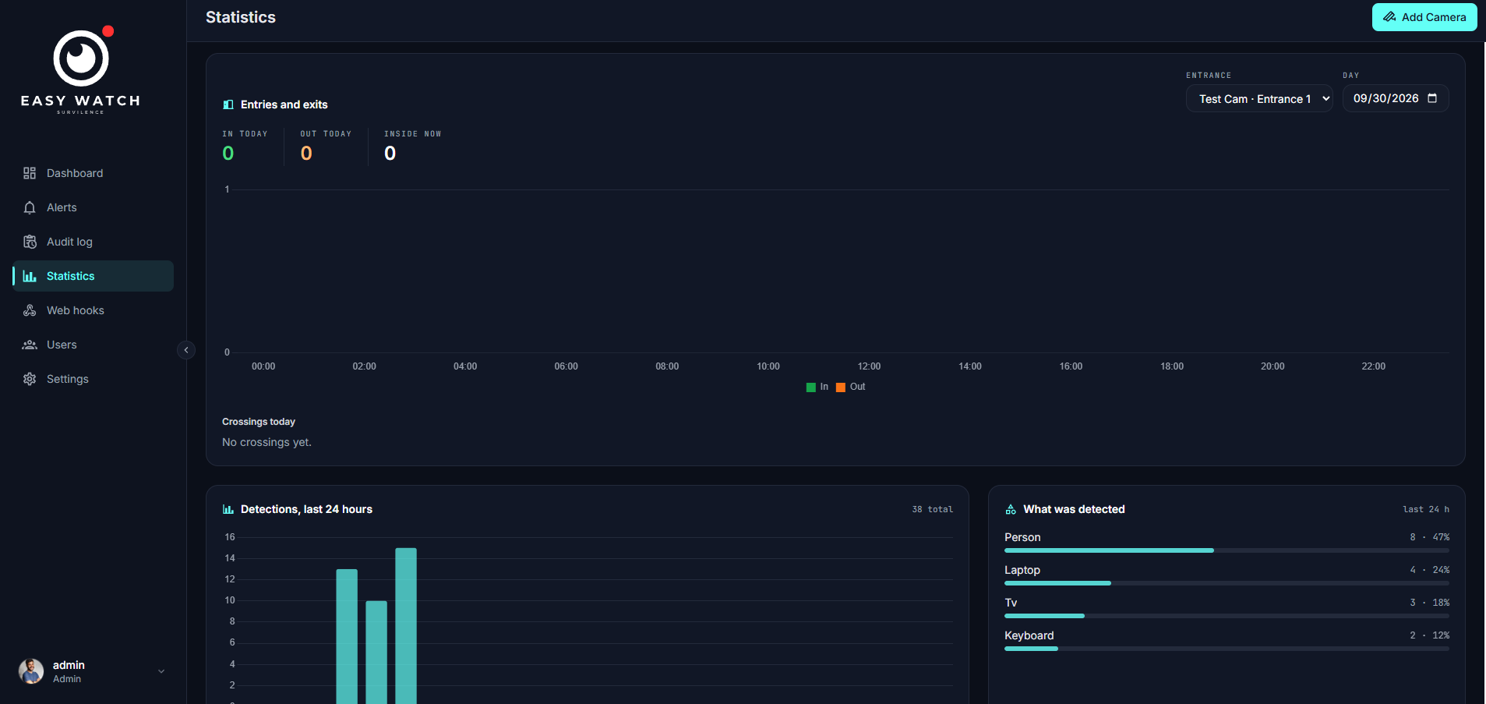The height and width of the screenshot is (704, 1486).
Task: Click the Easy Watch eye logo
Action: point(82,58)
